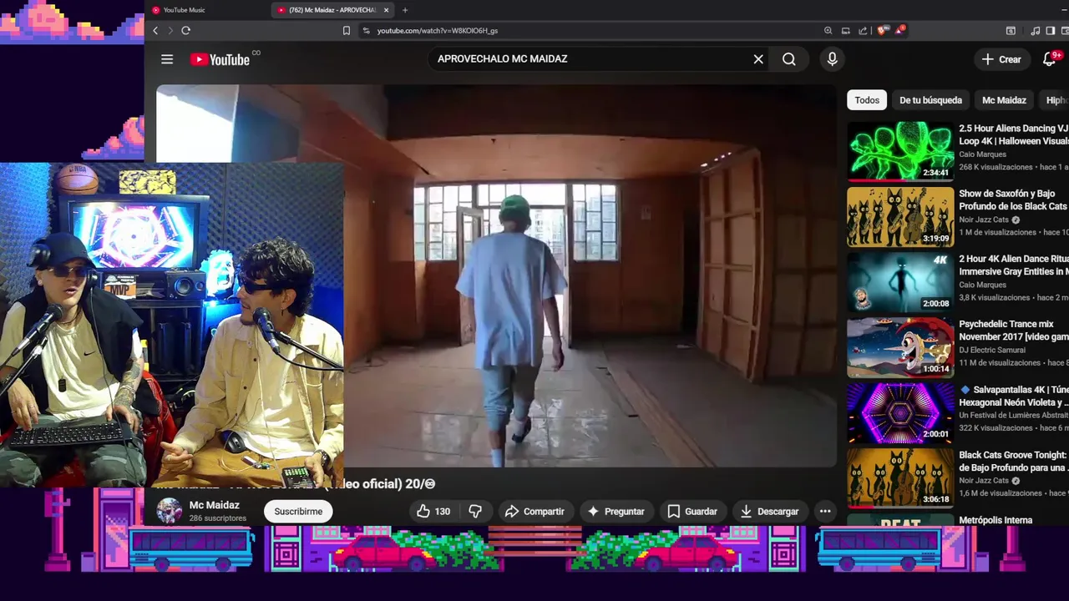Save video with Guardar button
This screenshot has width=1069, height=601.
pyautogui.click(x=692, y=512)
